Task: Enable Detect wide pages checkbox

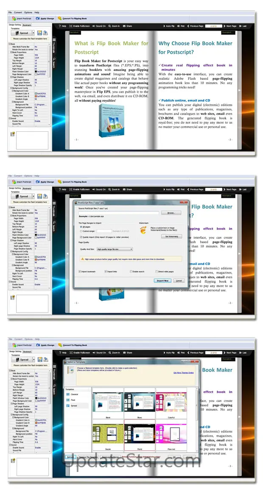Action: point(157,271)
